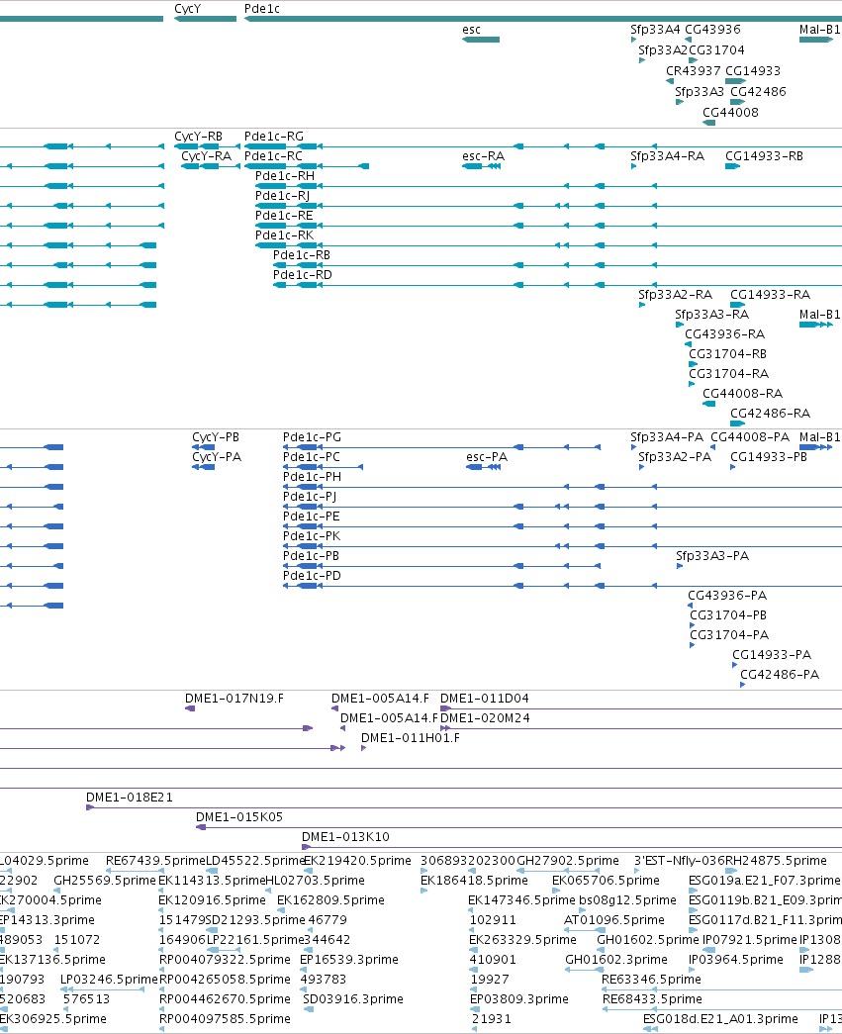The height and width of the screenshot is (1034, 842).
Task: Click the EK186418.5prime EST label
Action: tap(474, 880)
